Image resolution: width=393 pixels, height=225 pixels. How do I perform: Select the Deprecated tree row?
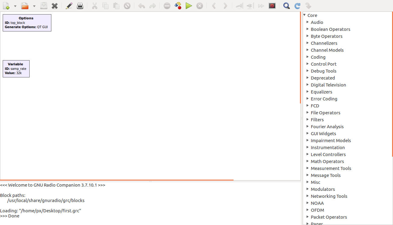coord(347,78)
